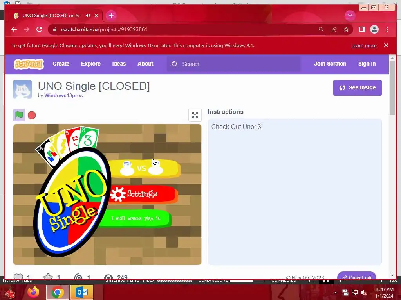Favorite this project with the star icon
The image size is (401, 300).
pyautogui.click(x=48, y=277)
